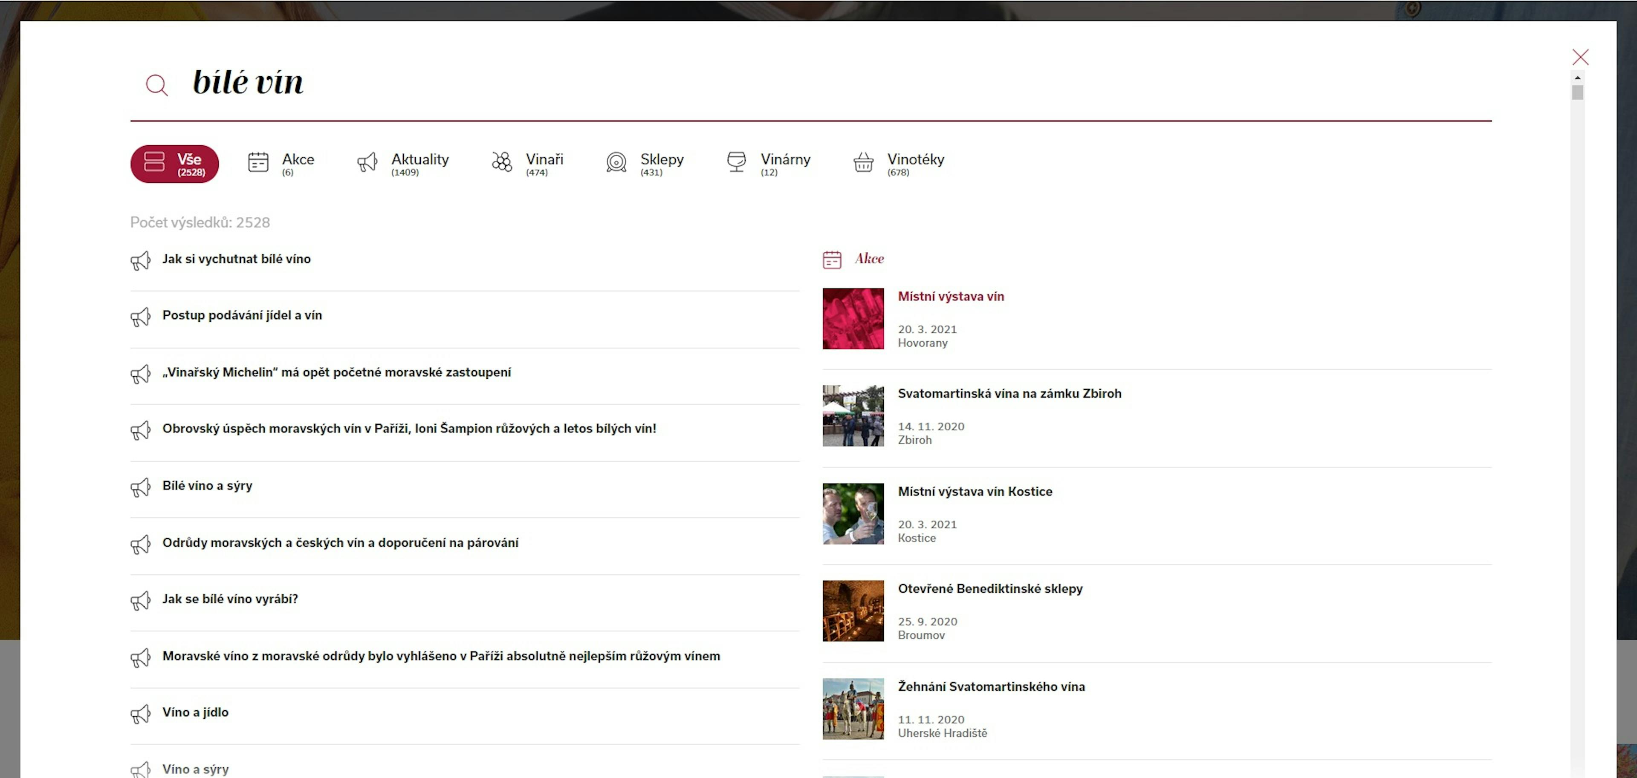Click the magnifying glass search icon

click(156, 84)
